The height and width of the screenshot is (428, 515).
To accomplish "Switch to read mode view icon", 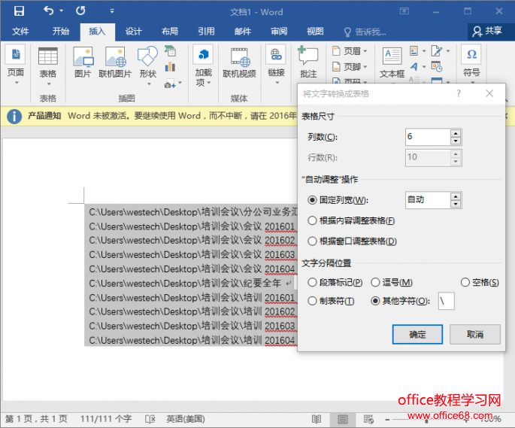I will point(317,419).
